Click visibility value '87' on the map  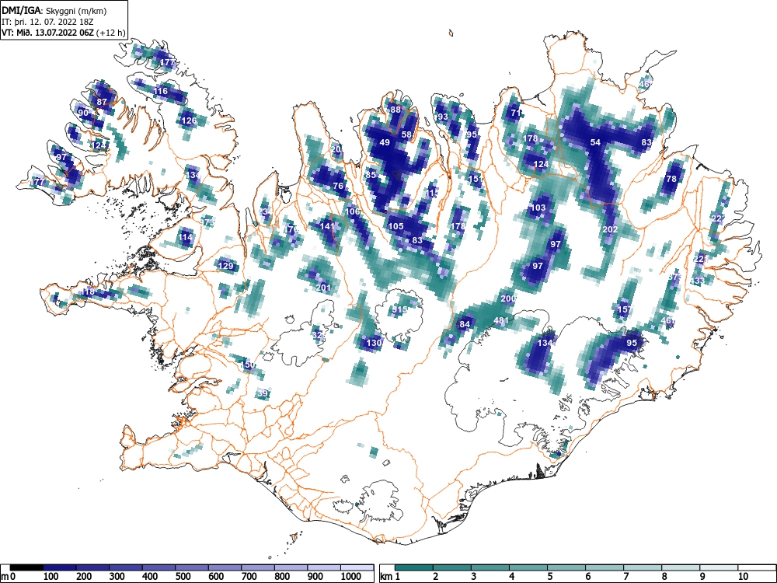click(x=102, y=102)
